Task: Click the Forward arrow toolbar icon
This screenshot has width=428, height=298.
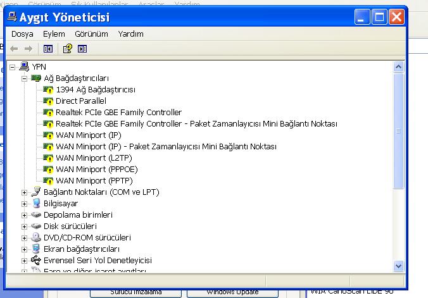Action: [28, 49]
